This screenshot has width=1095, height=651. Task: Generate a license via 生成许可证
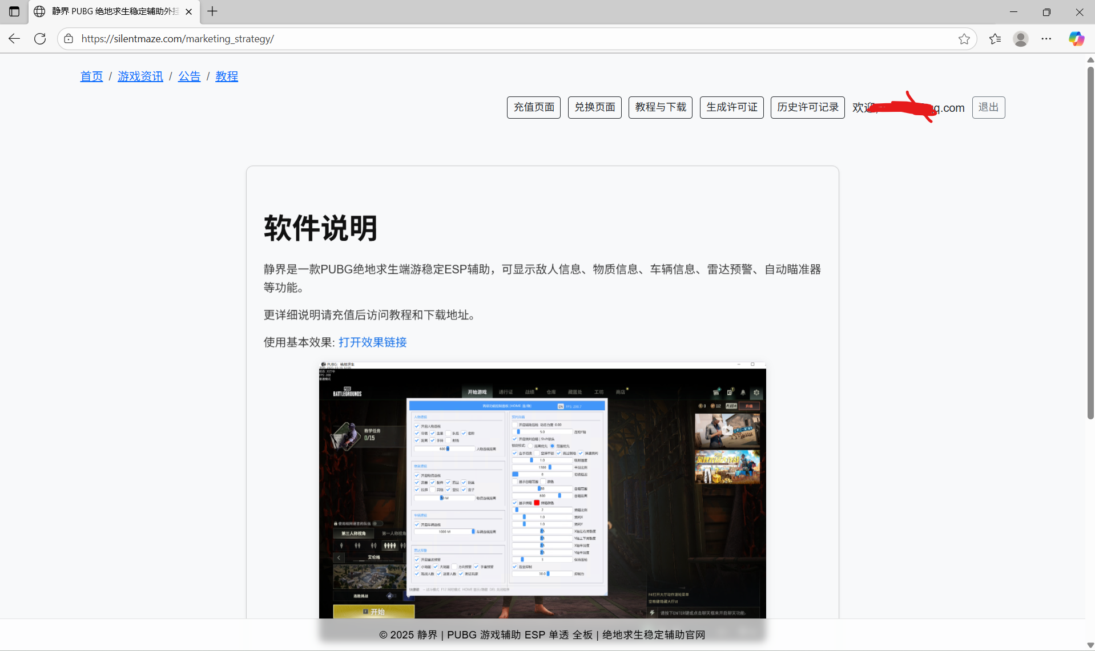731,107
